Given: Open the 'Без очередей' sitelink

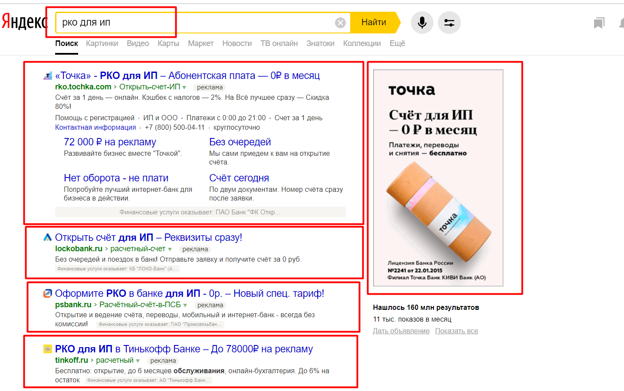Looking at the screenshot, I should coord(240,142).
